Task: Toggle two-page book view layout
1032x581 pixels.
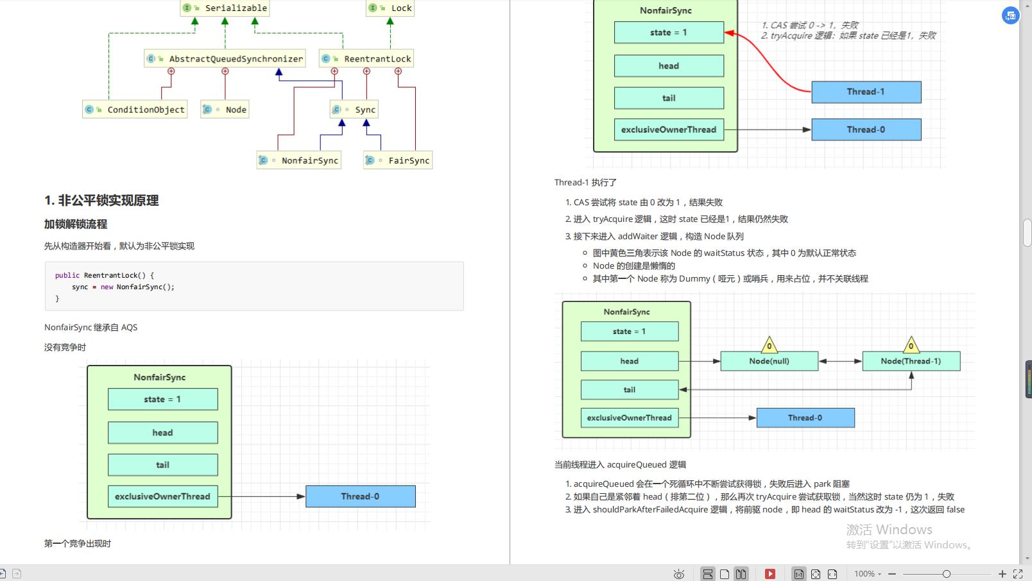Action: [x=742, y=573]
